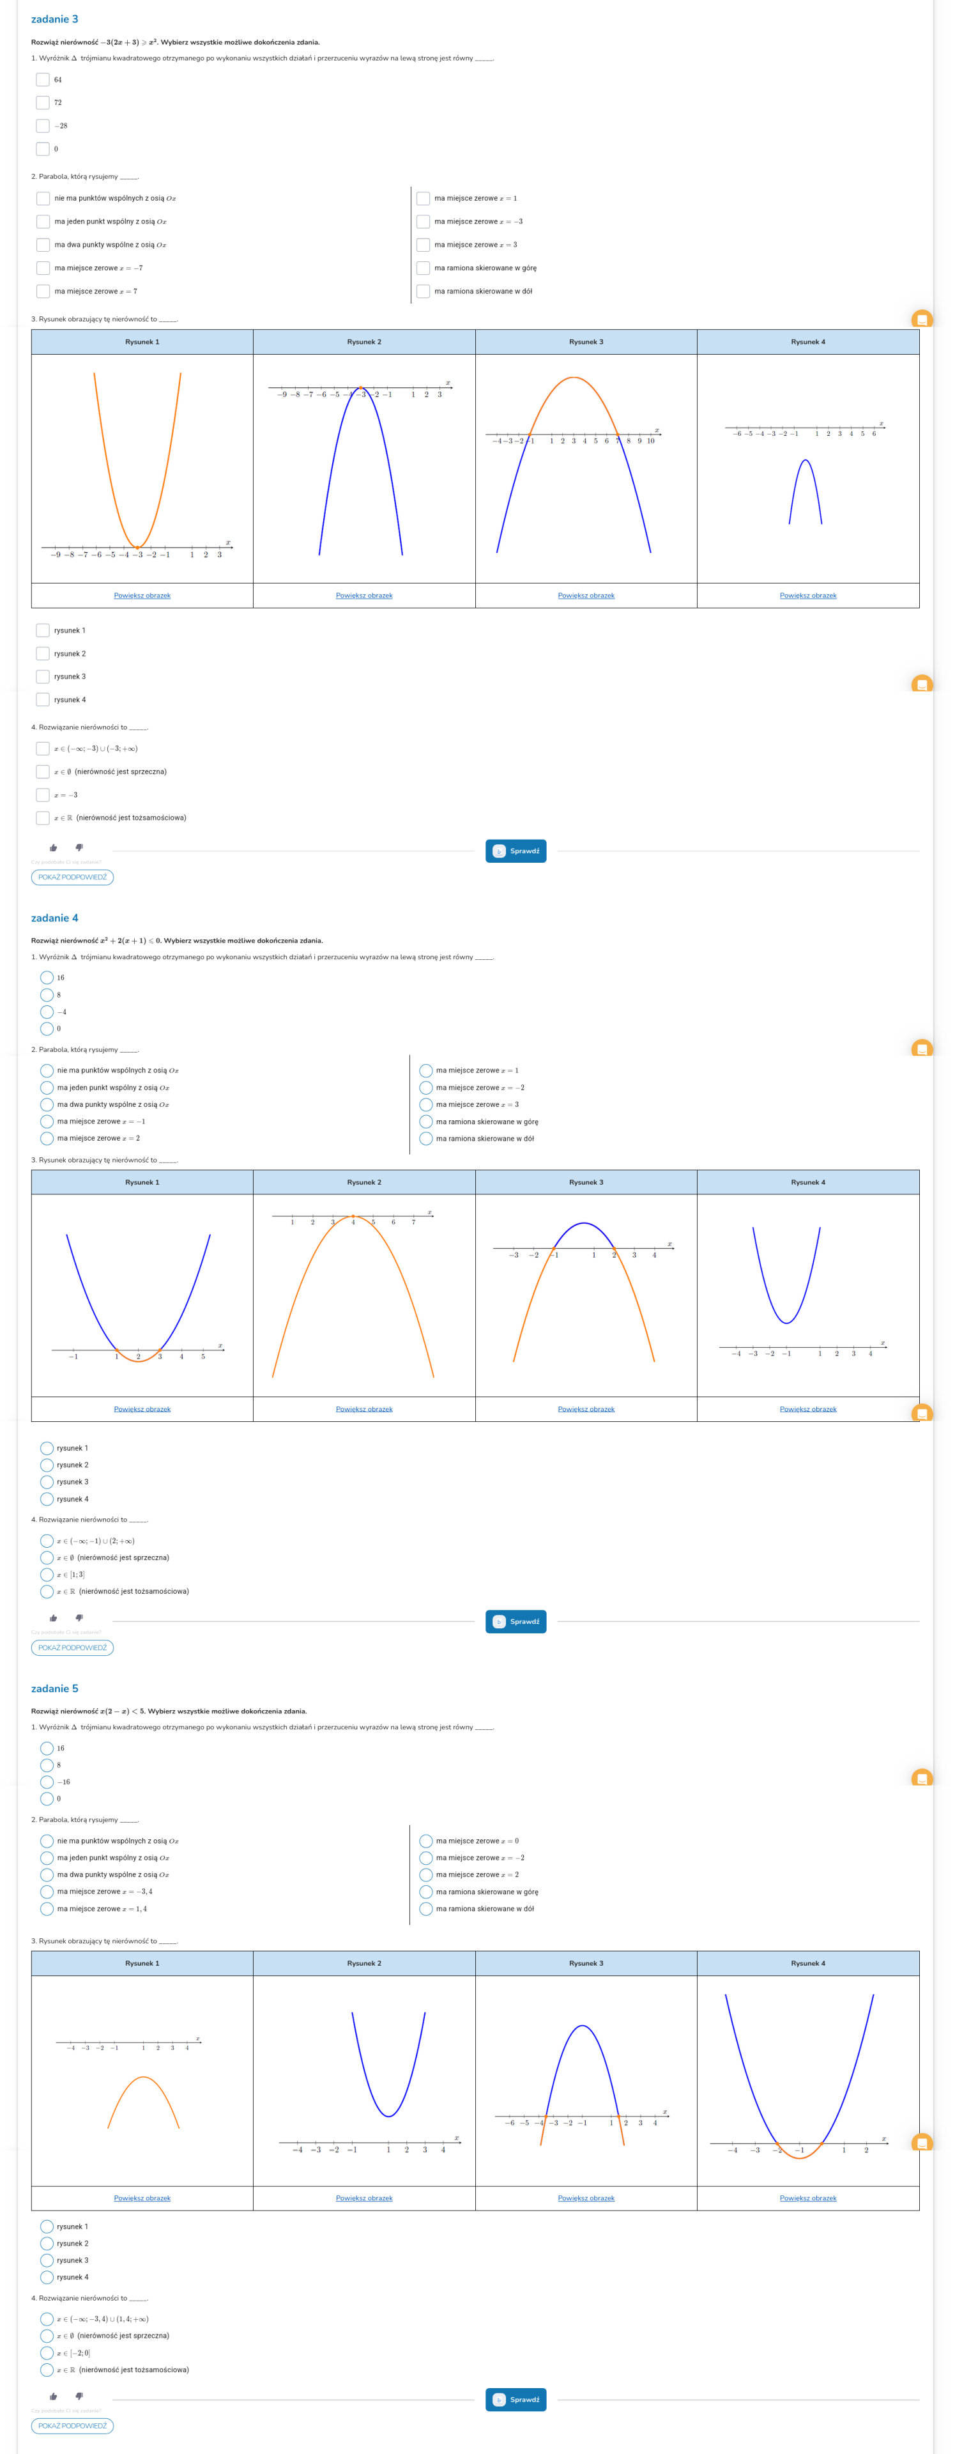Viewport: 955px width, 2454px height.
Task: Check 'ma ramiona skierowane w dół' in zadanie 3
Action: point(423,291)
